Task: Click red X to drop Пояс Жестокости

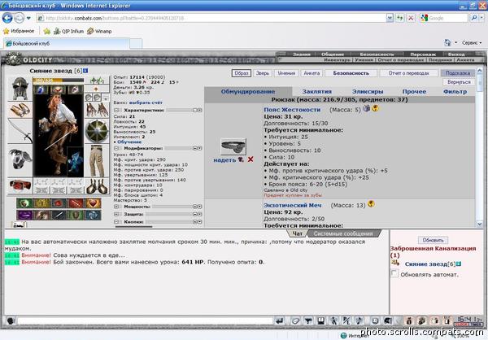Action: pos(251,159)
